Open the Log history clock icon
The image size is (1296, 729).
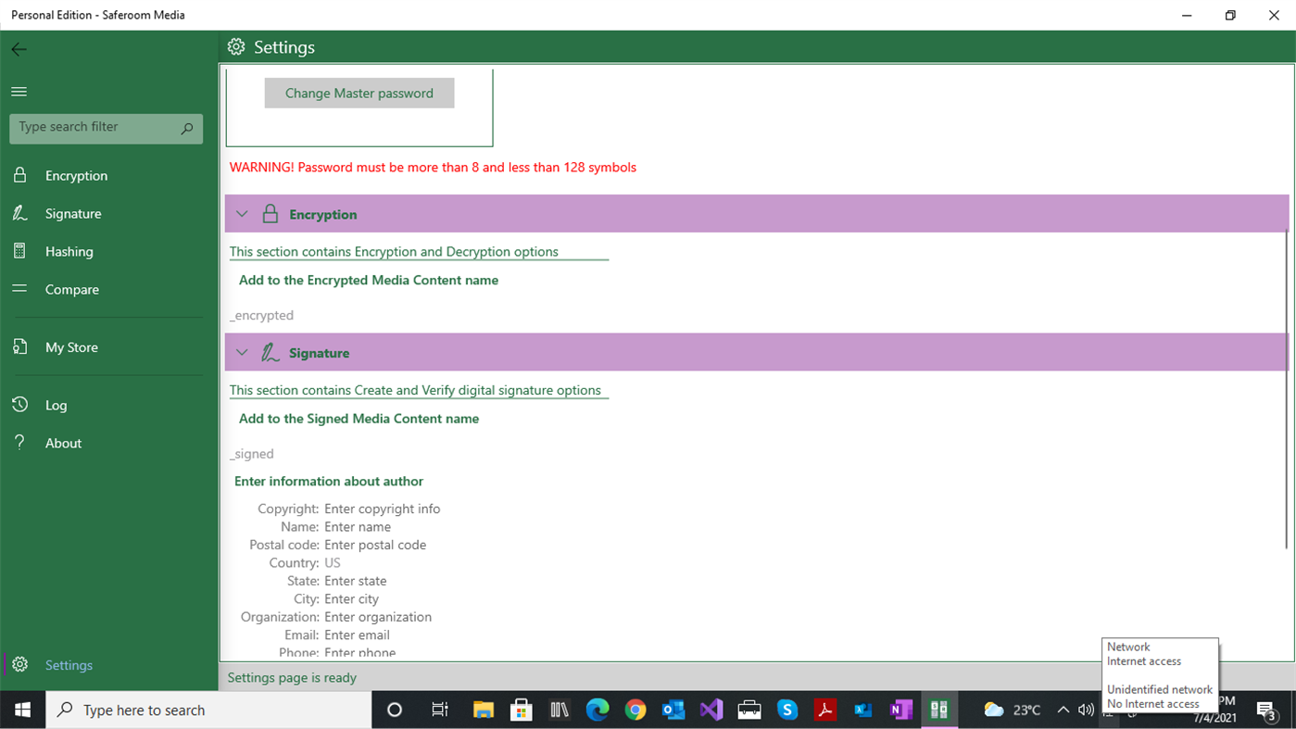click(x=19, y=405)
